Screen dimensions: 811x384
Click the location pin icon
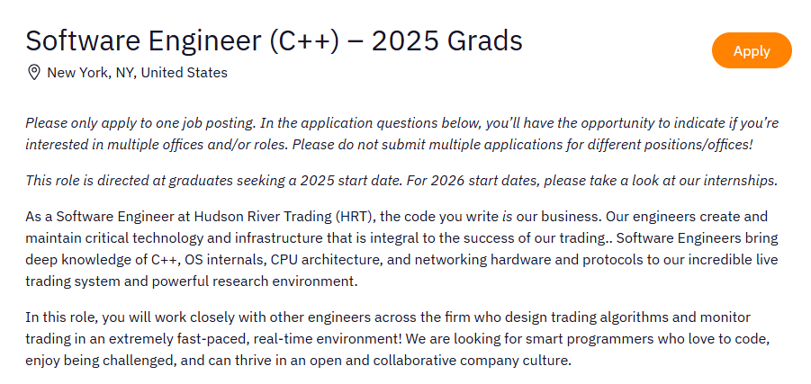tap(33, 72)
